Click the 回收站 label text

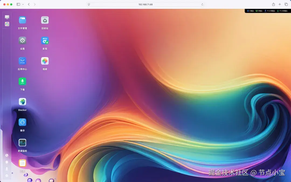tap(45, 28)
